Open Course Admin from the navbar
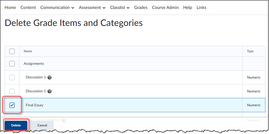Screen dimensions: 269x134 (165, 7)
